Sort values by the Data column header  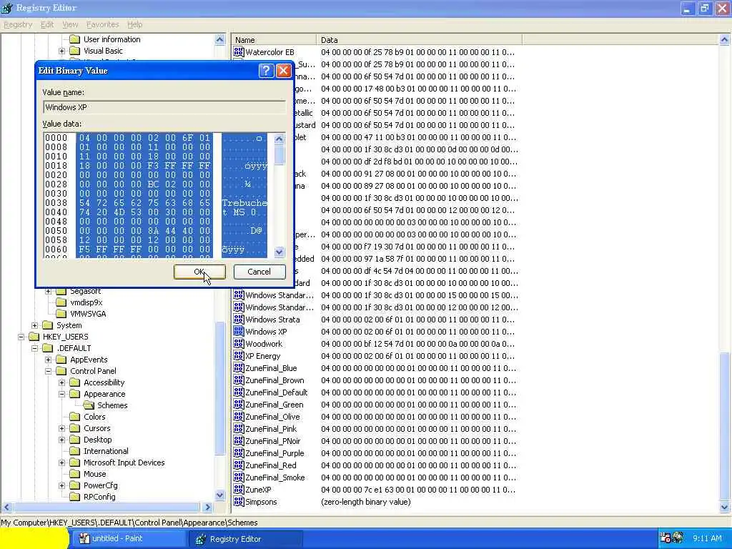(419, 40)
